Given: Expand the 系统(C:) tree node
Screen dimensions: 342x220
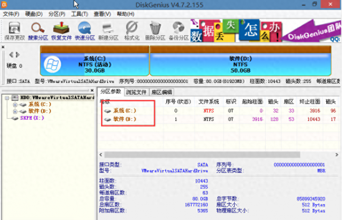Looking at the screenshot, I should tap(15, 104).
